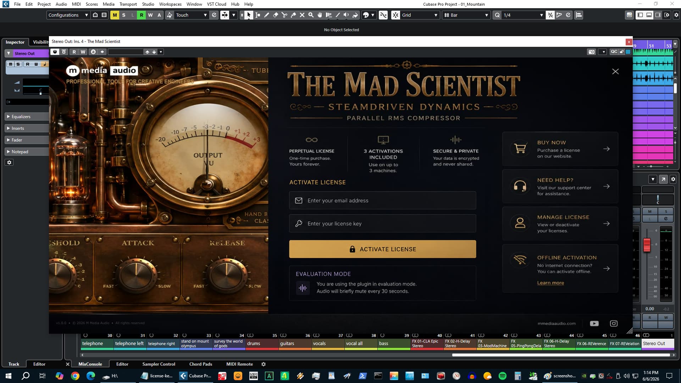This screenshot has height=383, width=681.
Task: Click the MixConsole horizontal scrollbar
Action: (561, 355)
